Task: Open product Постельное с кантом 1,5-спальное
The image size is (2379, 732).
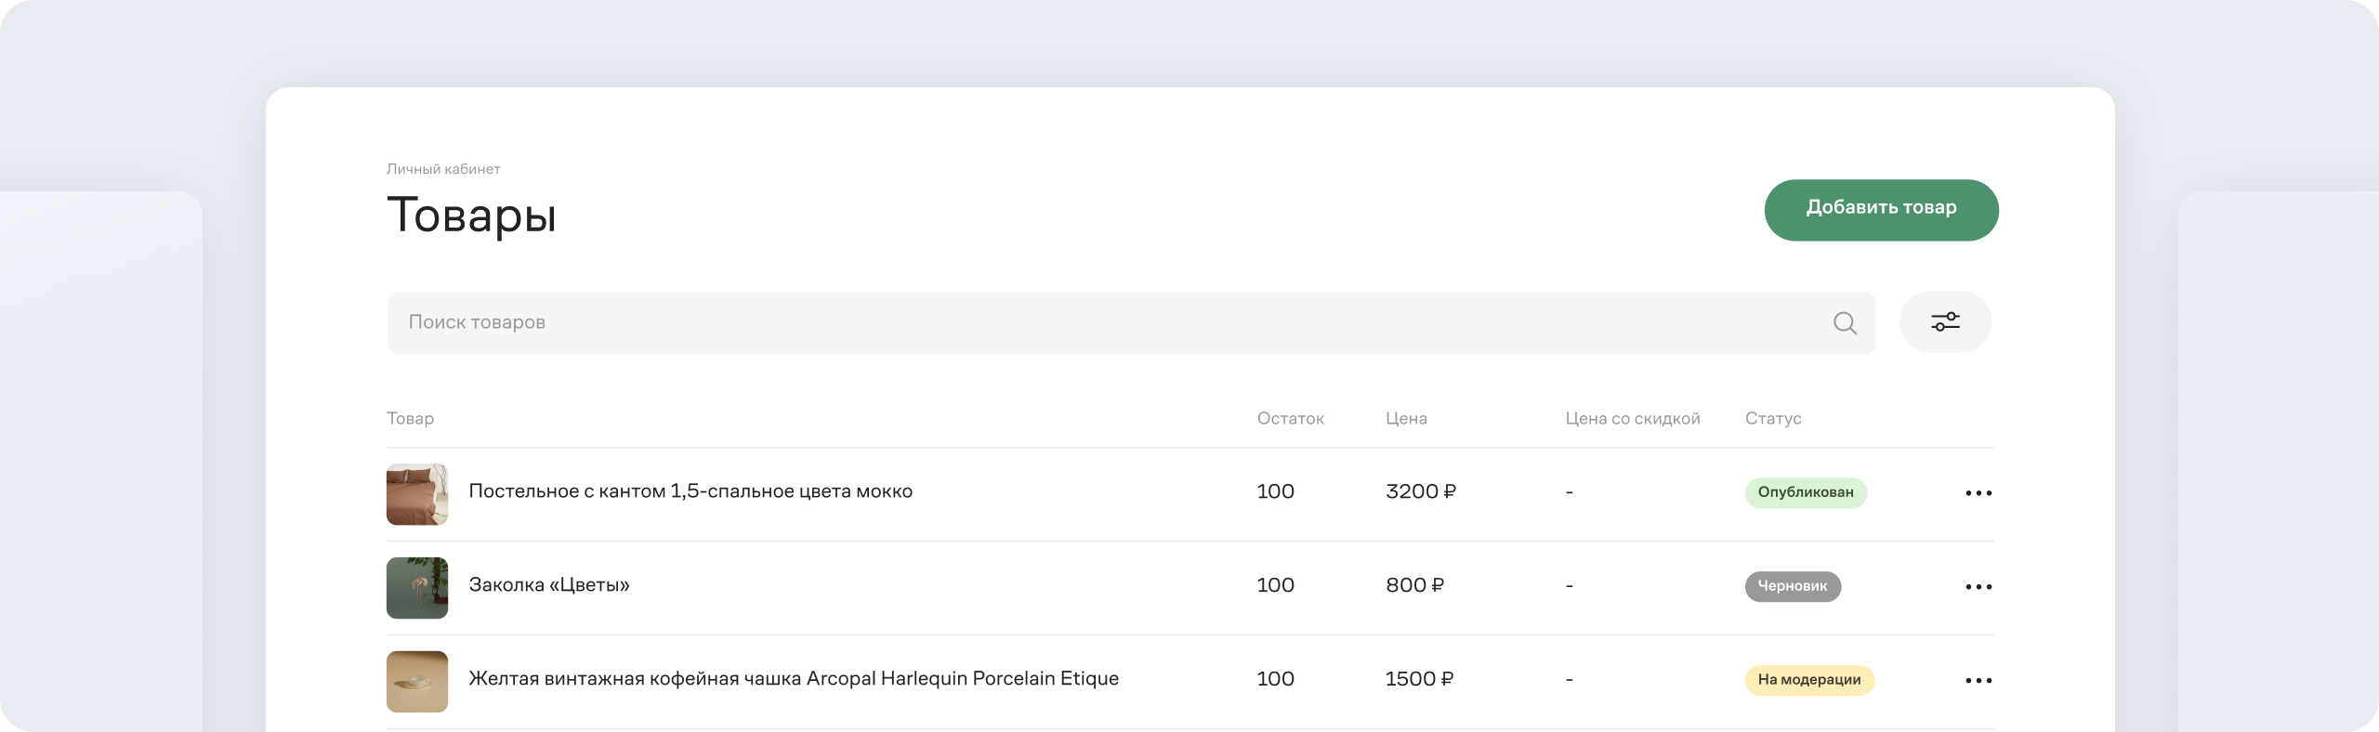Action: pyautogui.click(x=690, y=491)
